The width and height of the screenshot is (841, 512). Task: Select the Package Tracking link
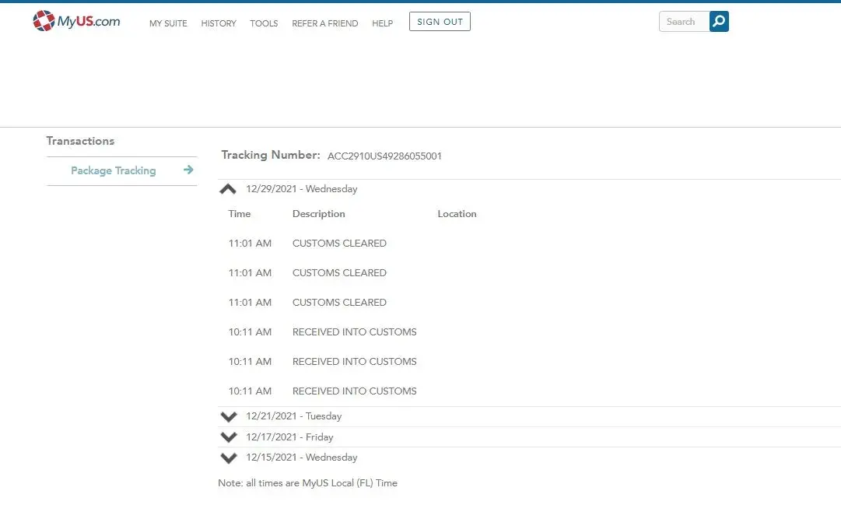click(x=114, y=170)
